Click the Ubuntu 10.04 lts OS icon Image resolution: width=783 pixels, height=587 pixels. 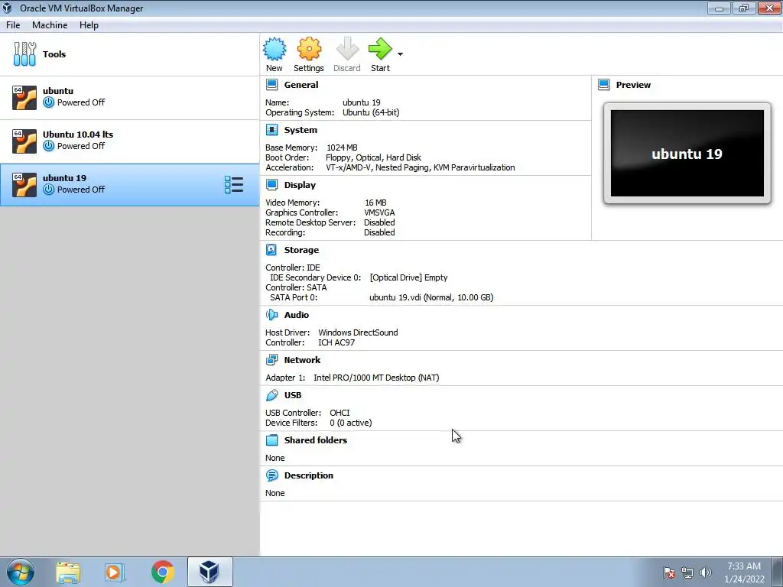[24, 141]
